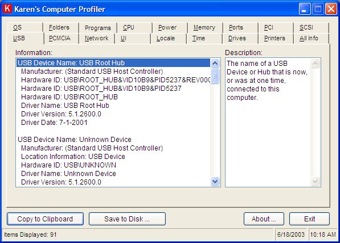Image resolution: width=340 pixels, height=243 pixels.
Task: Switch to the SCSI tab
Action: [x=311, y=27]
